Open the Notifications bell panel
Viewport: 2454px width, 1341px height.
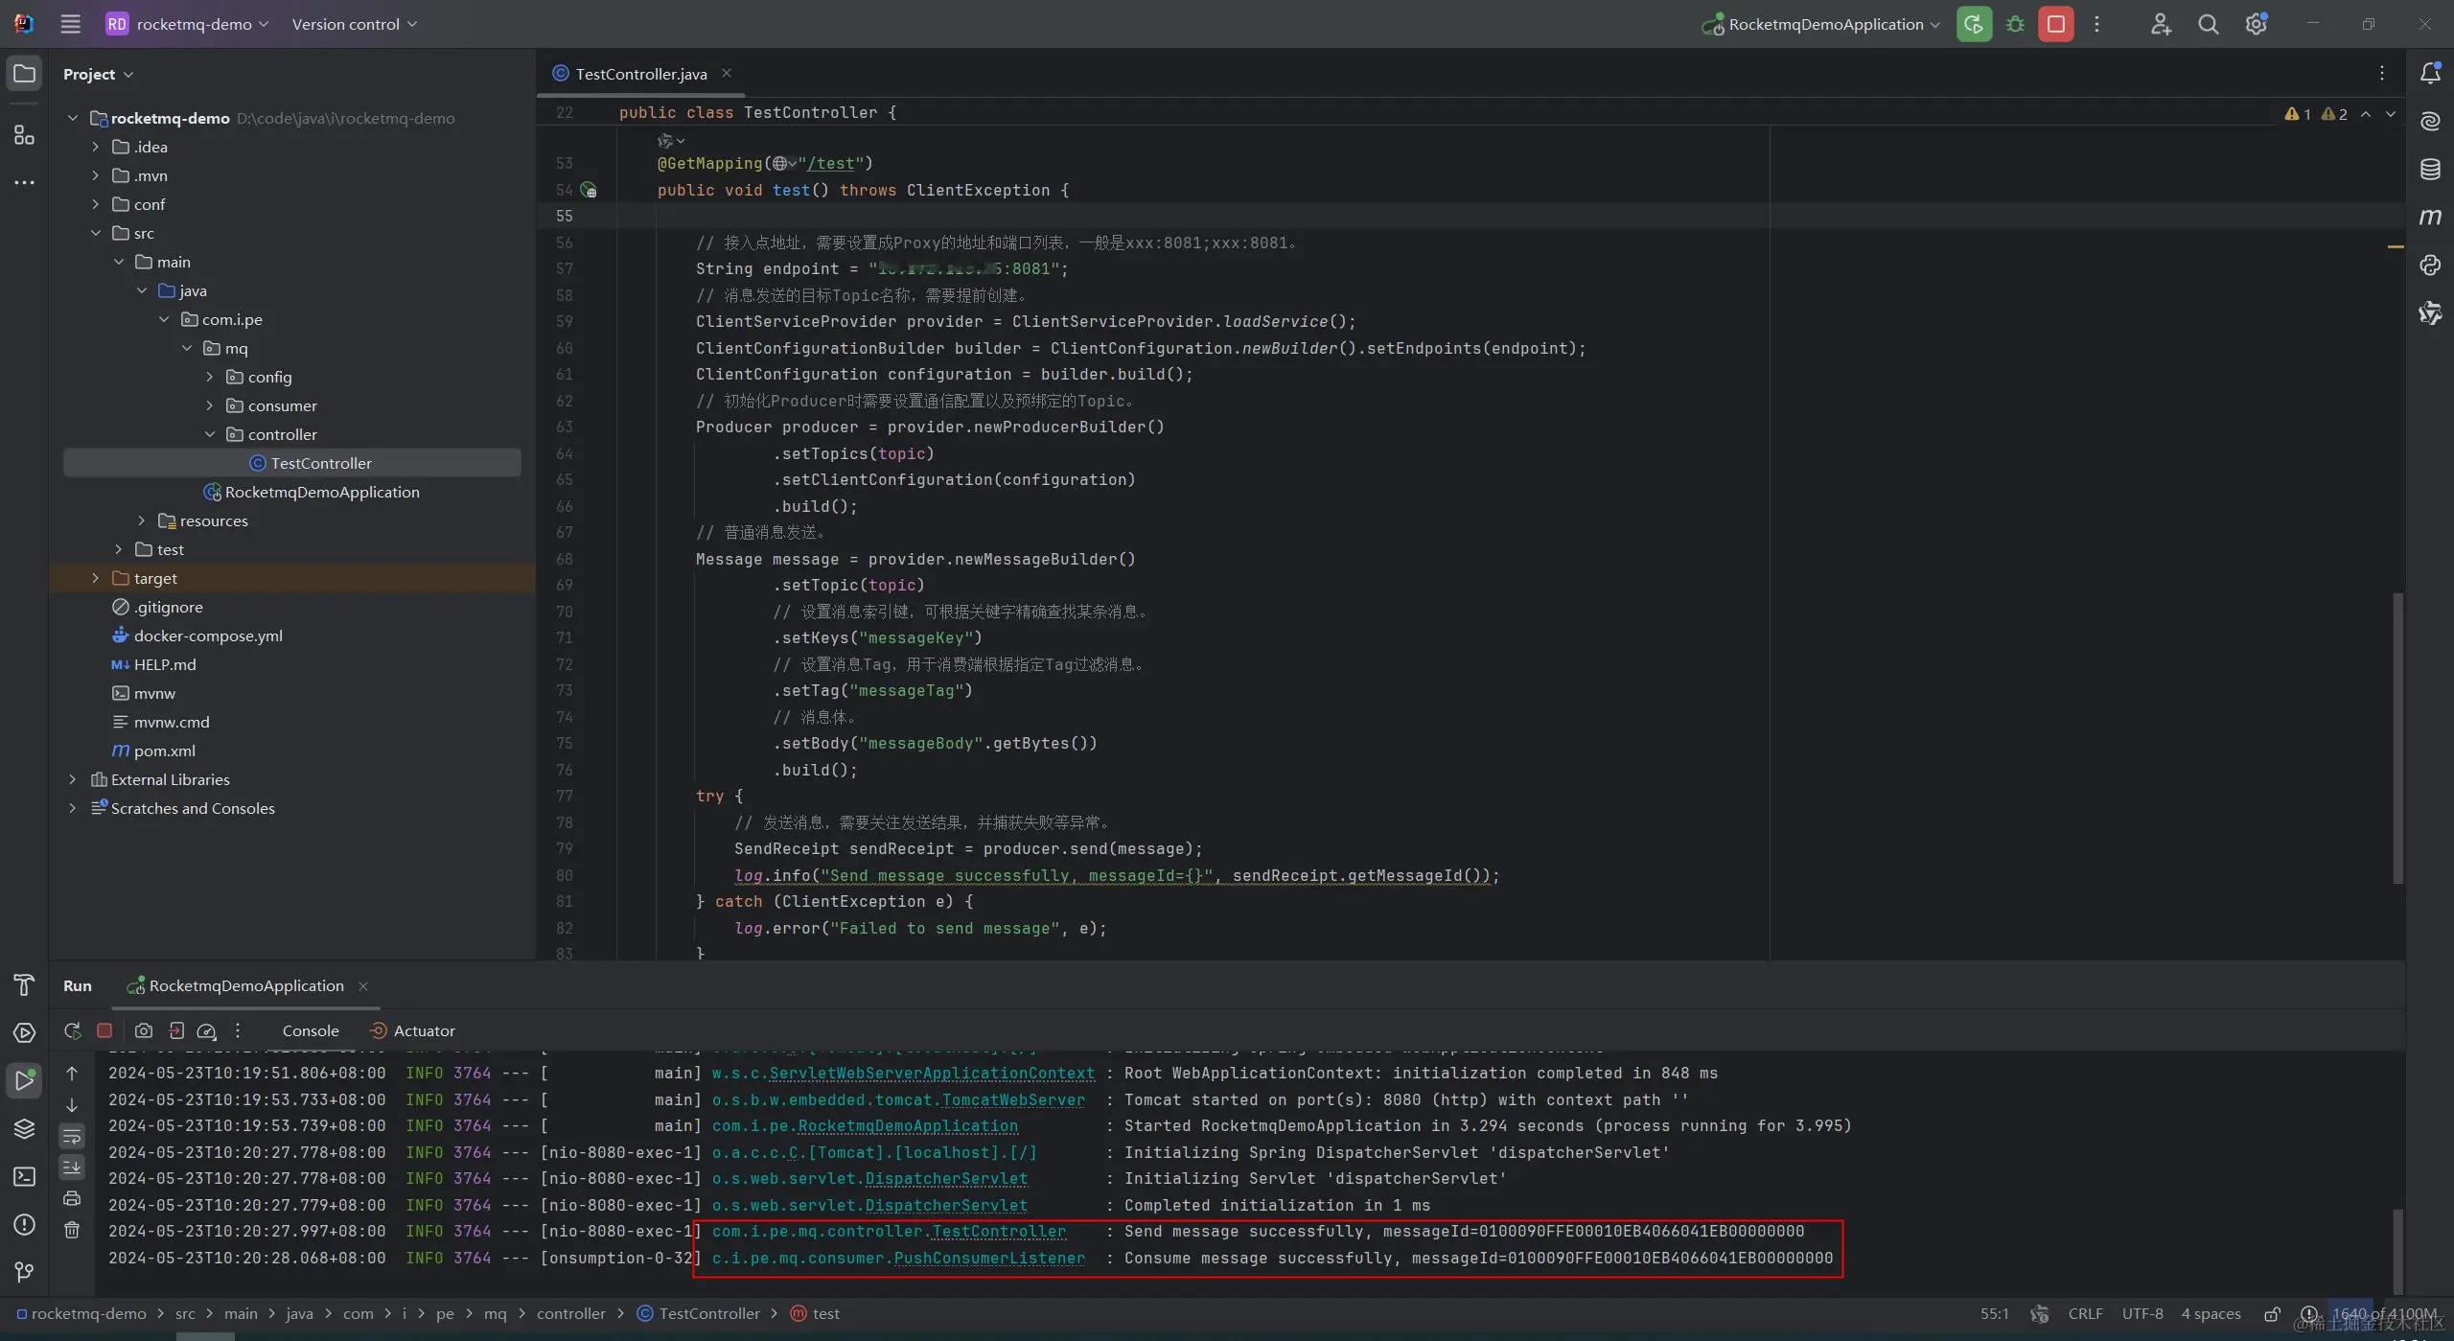click(x=2430, y=74)
